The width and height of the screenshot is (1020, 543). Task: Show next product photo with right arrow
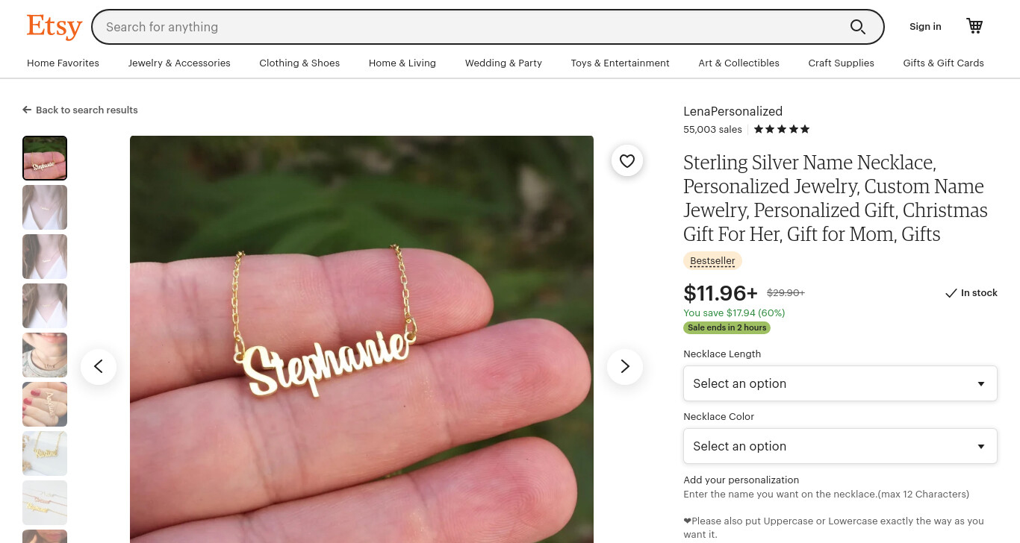click(625, 366)
